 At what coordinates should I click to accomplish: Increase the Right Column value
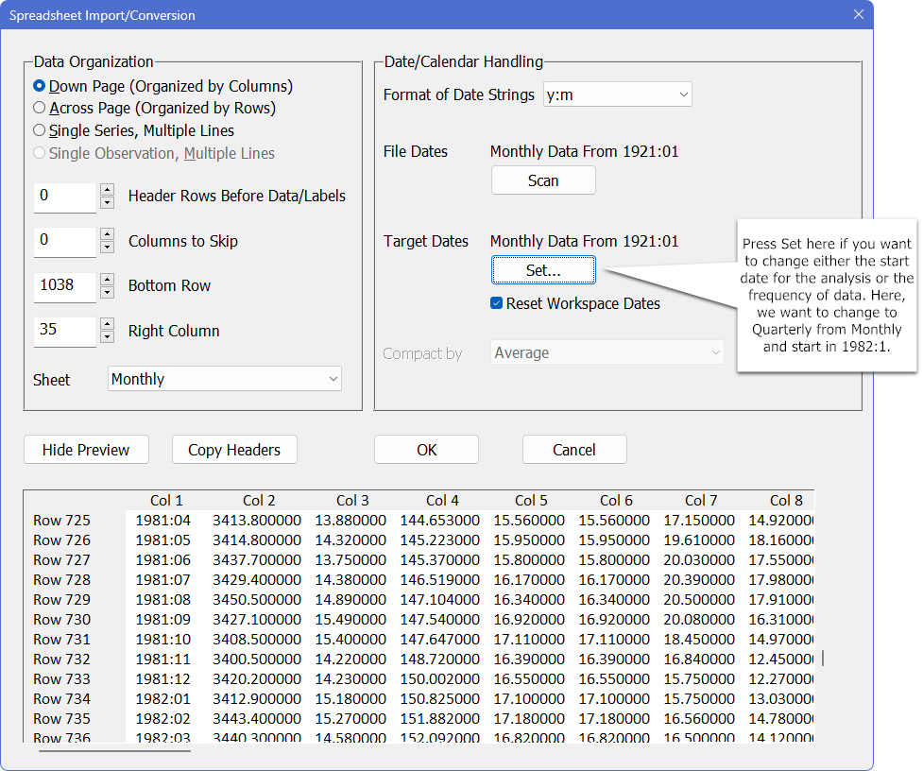pyautogui.click(x=107, y=324)
